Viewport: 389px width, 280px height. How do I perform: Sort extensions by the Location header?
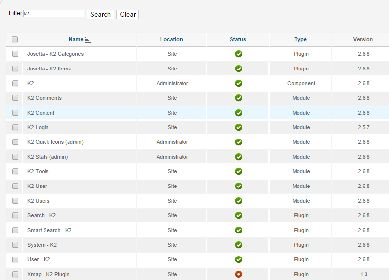click(171, 39)
